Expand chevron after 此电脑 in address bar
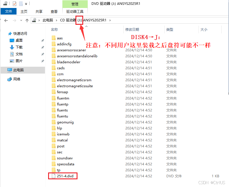The height and width of the screenshot is (187, 229). pos(56,20)
